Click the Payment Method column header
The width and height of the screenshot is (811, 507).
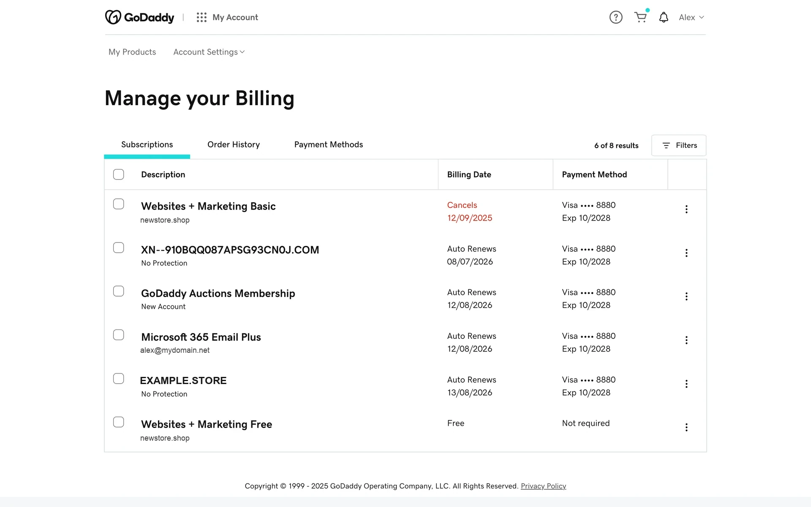point(594,174)
